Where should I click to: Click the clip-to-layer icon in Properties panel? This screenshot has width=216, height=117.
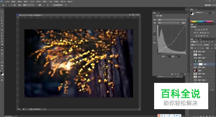tap(172, 74)
